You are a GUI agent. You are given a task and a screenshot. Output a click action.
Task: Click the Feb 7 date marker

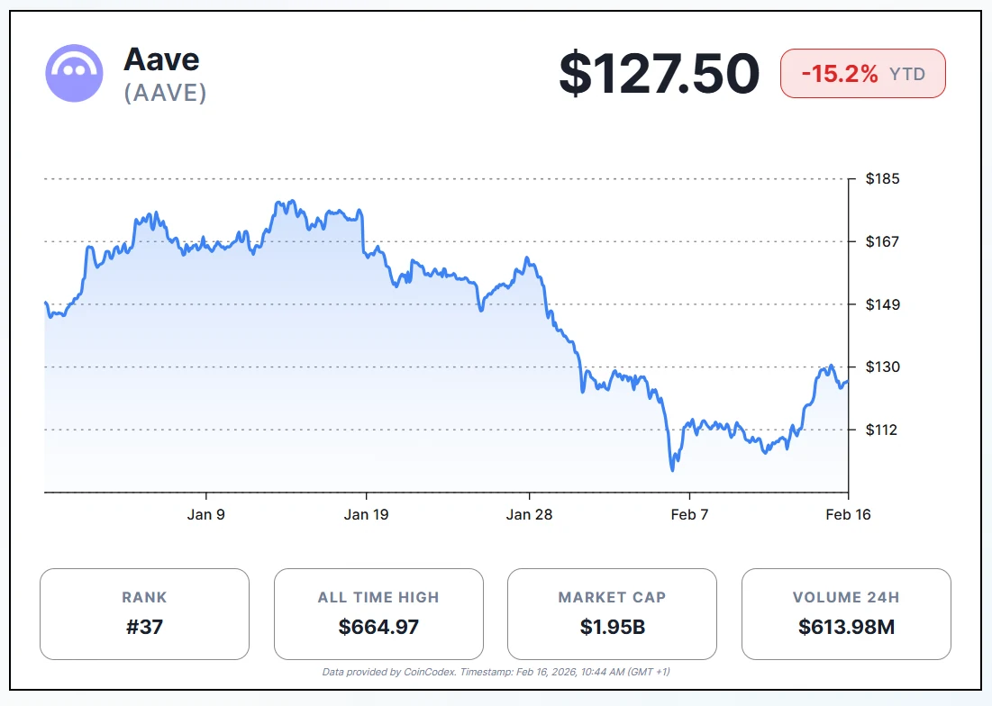689,514
